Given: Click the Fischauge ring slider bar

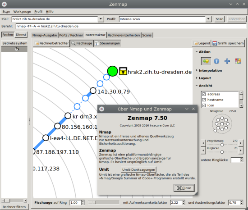Looking at the screenshot, I should click(104, 202).
